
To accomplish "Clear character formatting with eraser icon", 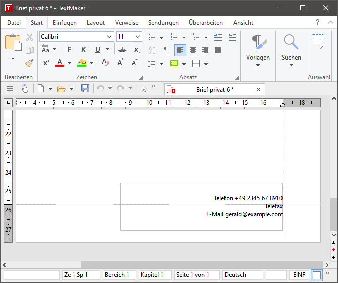I will pos(105,63).
